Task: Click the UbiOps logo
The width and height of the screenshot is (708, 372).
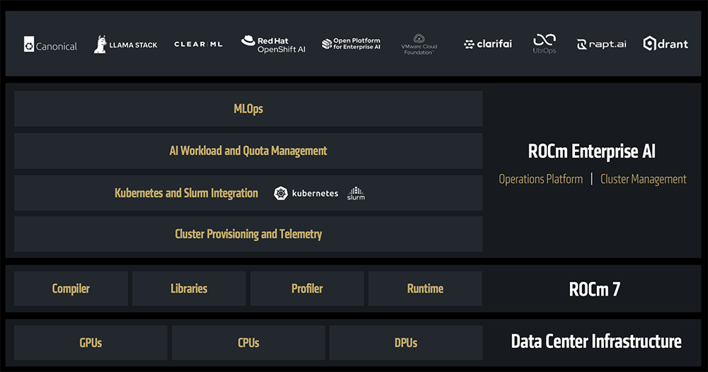Action: point(544,44)
